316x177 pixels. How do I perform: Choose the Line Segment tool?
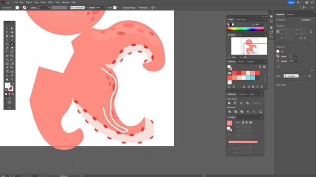pyautogui.click(x=12, y=40)
